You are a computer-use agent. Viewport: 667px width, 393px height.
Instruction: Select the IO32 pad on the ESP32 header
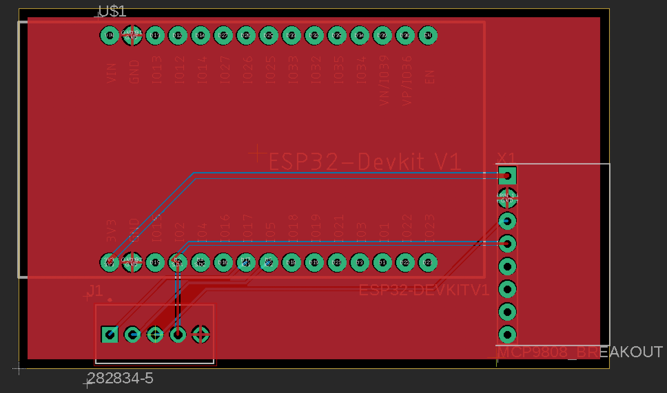314,35
